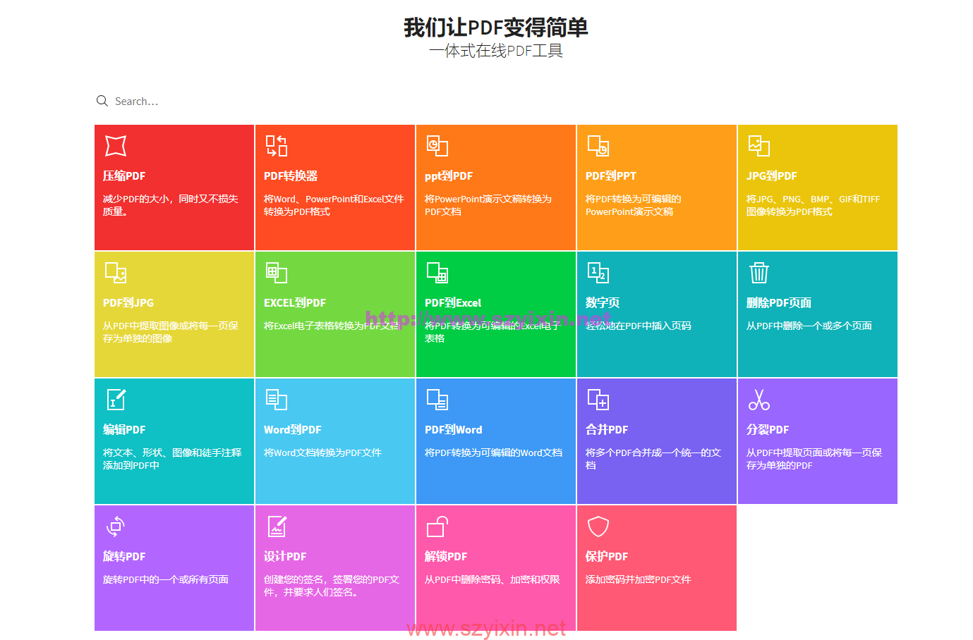Screen dimensions: 973x640
Task: Click the PDF到Word tile icon
Action: [437, 400]
